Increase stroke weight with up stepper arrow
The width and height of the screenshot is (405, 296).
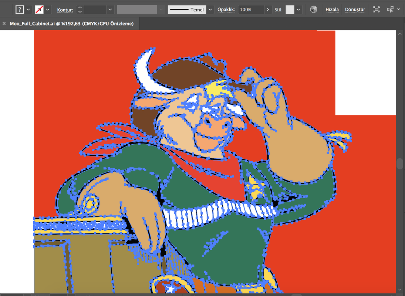tap(80, 7)
